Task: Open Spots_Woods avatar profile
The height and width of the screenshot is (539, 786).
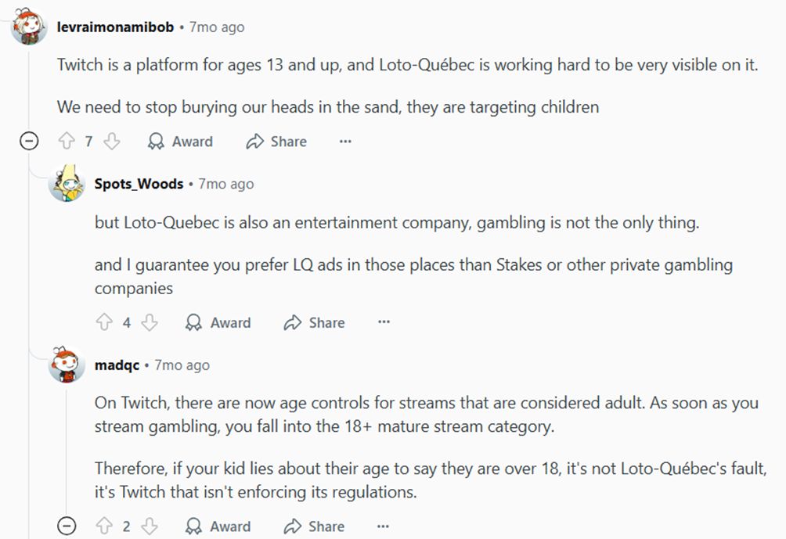Action: [x=67, y=185]
